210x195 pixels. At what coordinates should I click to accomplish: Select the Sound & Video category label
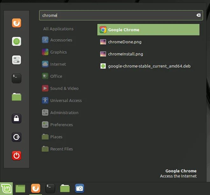pyautogui.click(x=64, y=88)
